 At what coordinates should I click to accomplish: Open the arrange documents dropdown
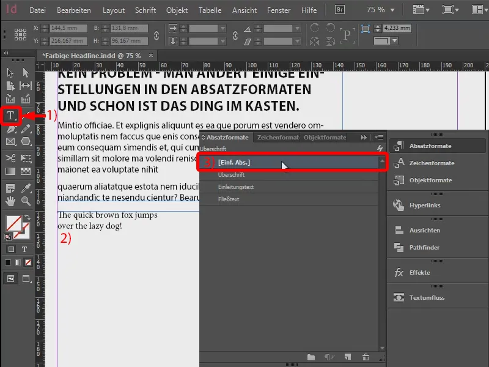(x=480, y=10)
